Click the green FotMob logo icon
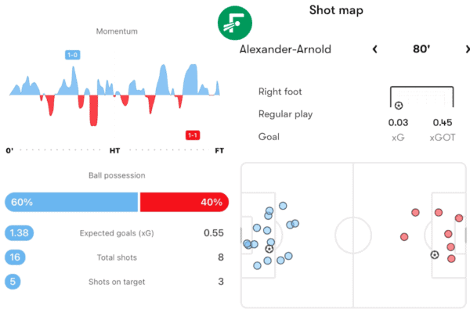 235,23
